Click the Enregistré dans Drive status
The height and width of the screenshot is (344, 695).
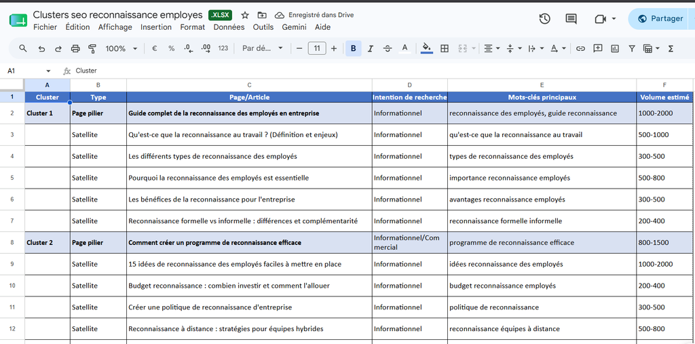click(314, 15)
